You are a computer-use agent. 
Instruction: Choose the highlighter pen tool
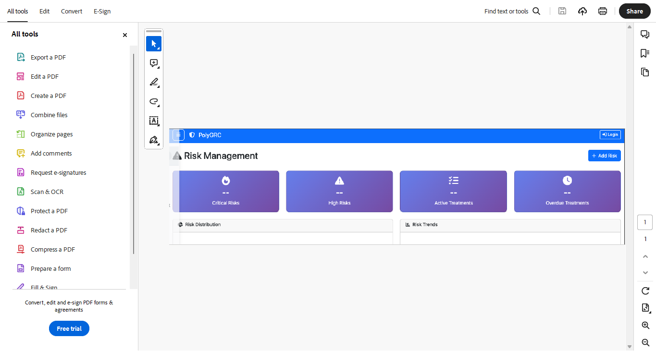point(154,82)
